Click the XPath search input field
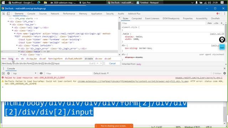Viewport: 228px width, 128px height. pyautogui.click(x=45, y=63)
